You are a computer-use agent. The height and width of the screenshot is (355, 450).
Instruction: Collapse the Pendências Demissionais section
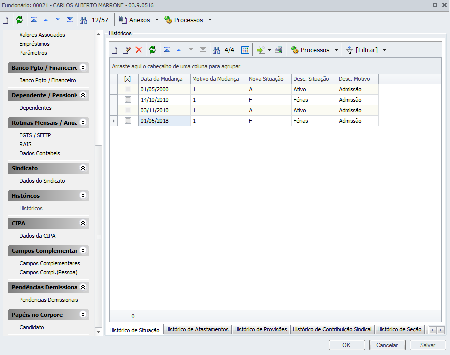[x=83, y=287]
